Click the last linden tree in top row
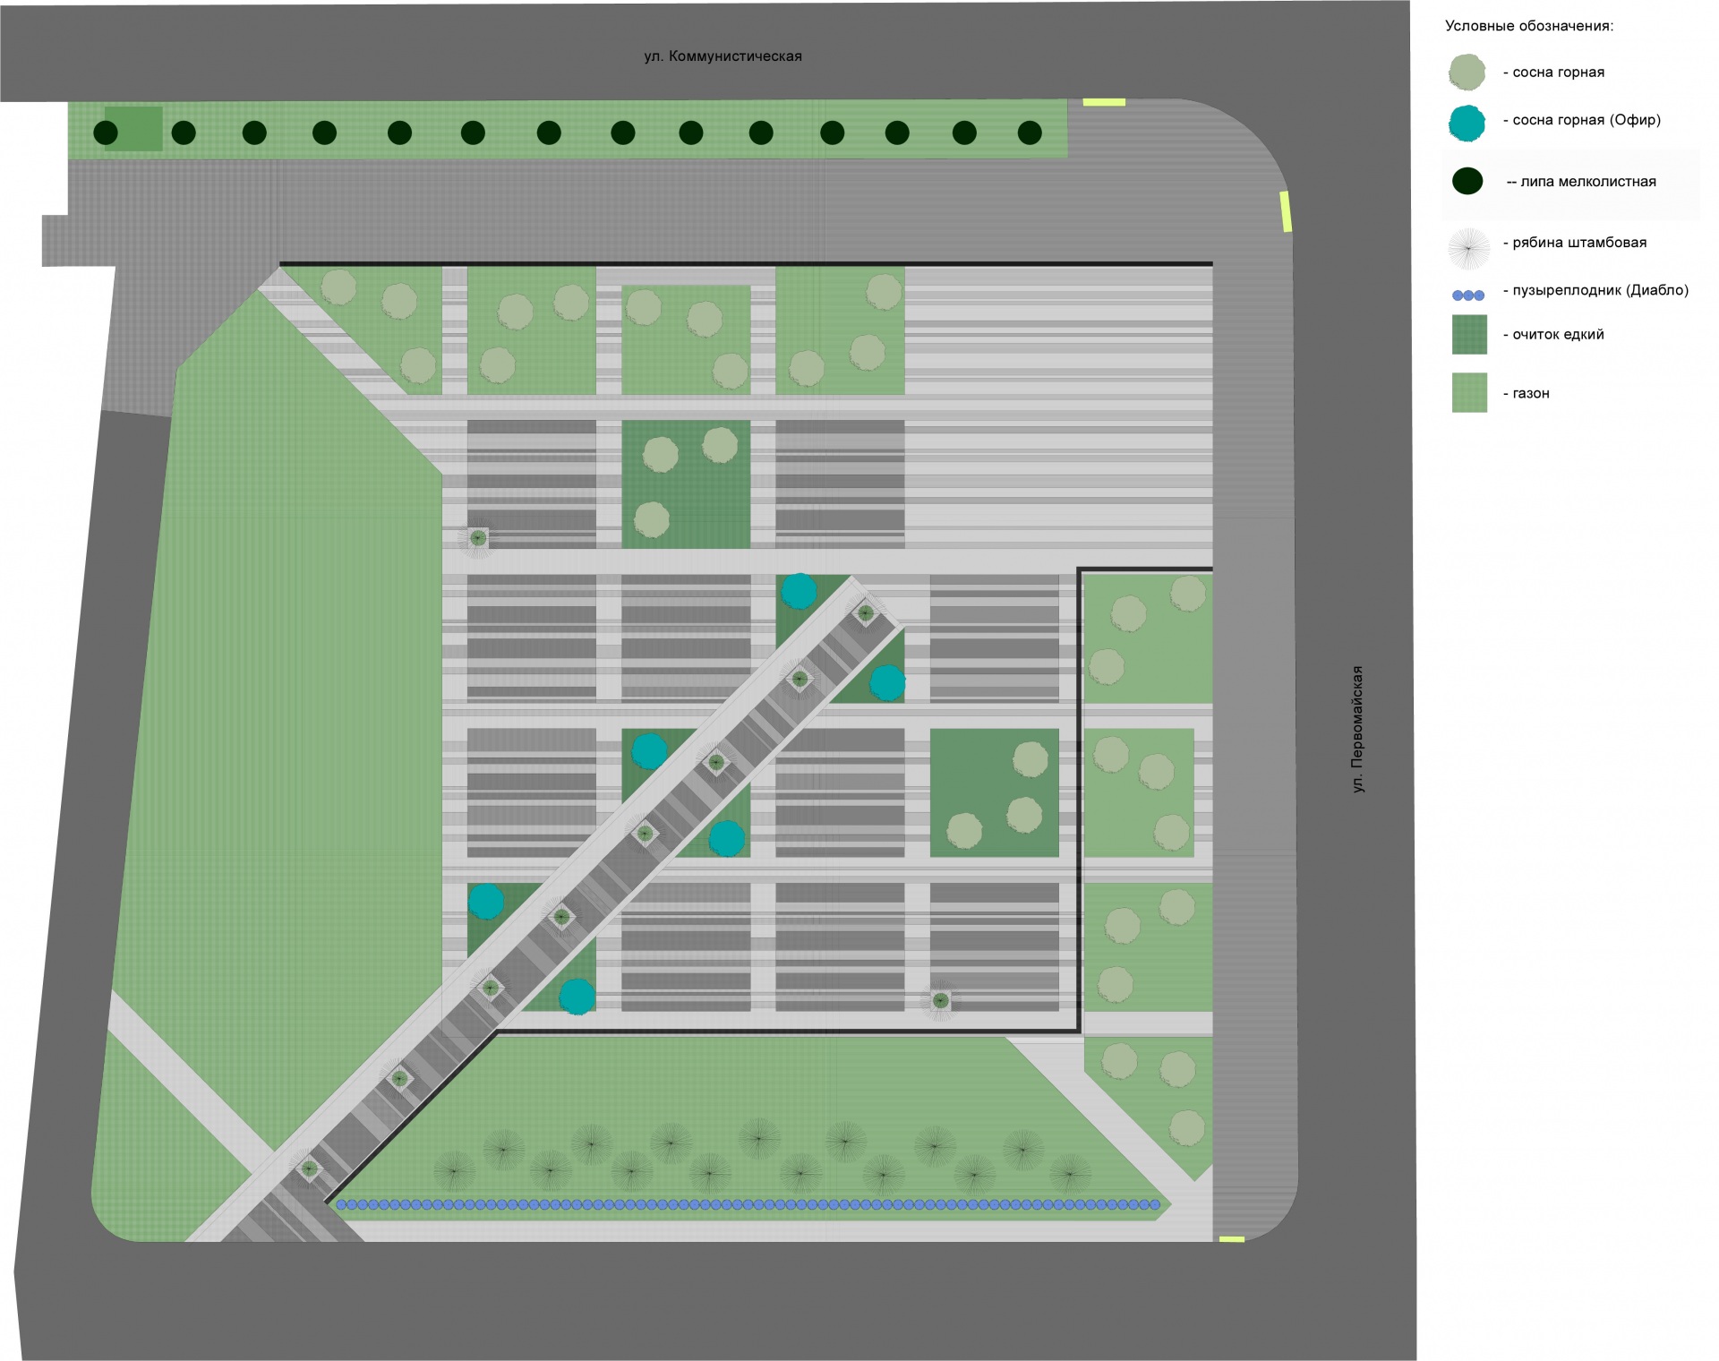The height and width of the screenshot is (1361, 1719). pyautogui.click(x=1030, y=133)
